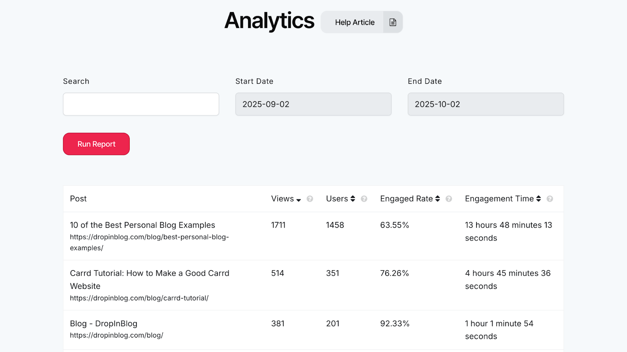This screenshot has height=352, width=627.
Task: Click inside the Search field
Action: pyautogui.click(x=141, y=104)
